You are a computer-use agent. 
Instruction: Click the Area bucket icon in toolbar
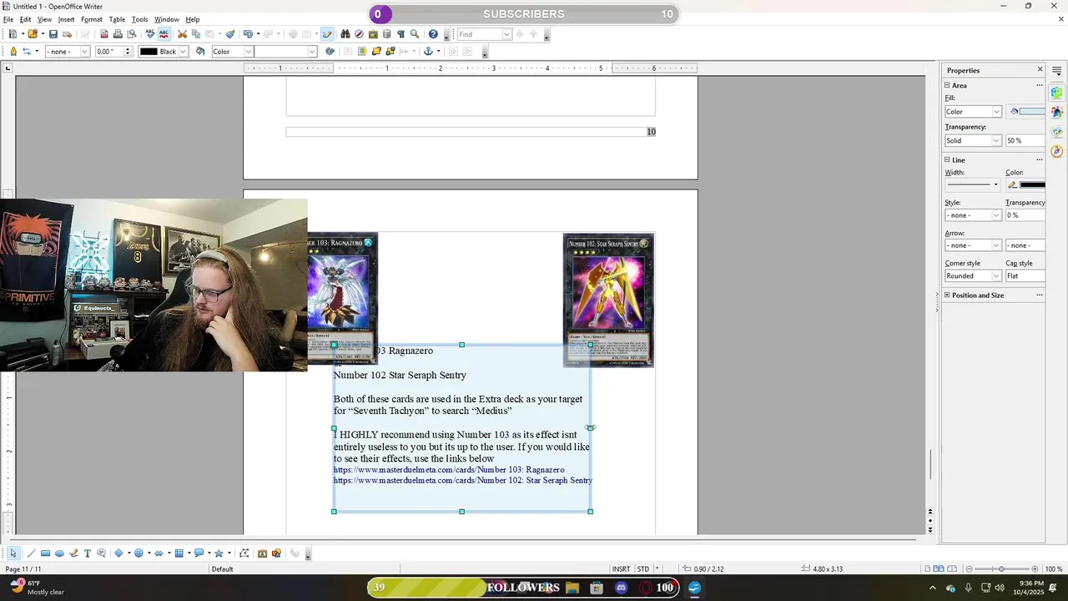200,52
